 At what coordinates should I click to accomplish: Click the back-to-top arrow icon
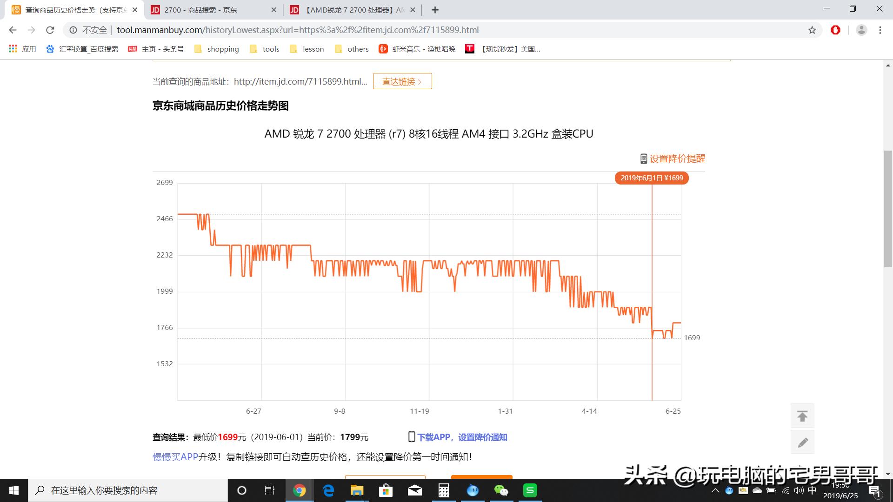802,415
